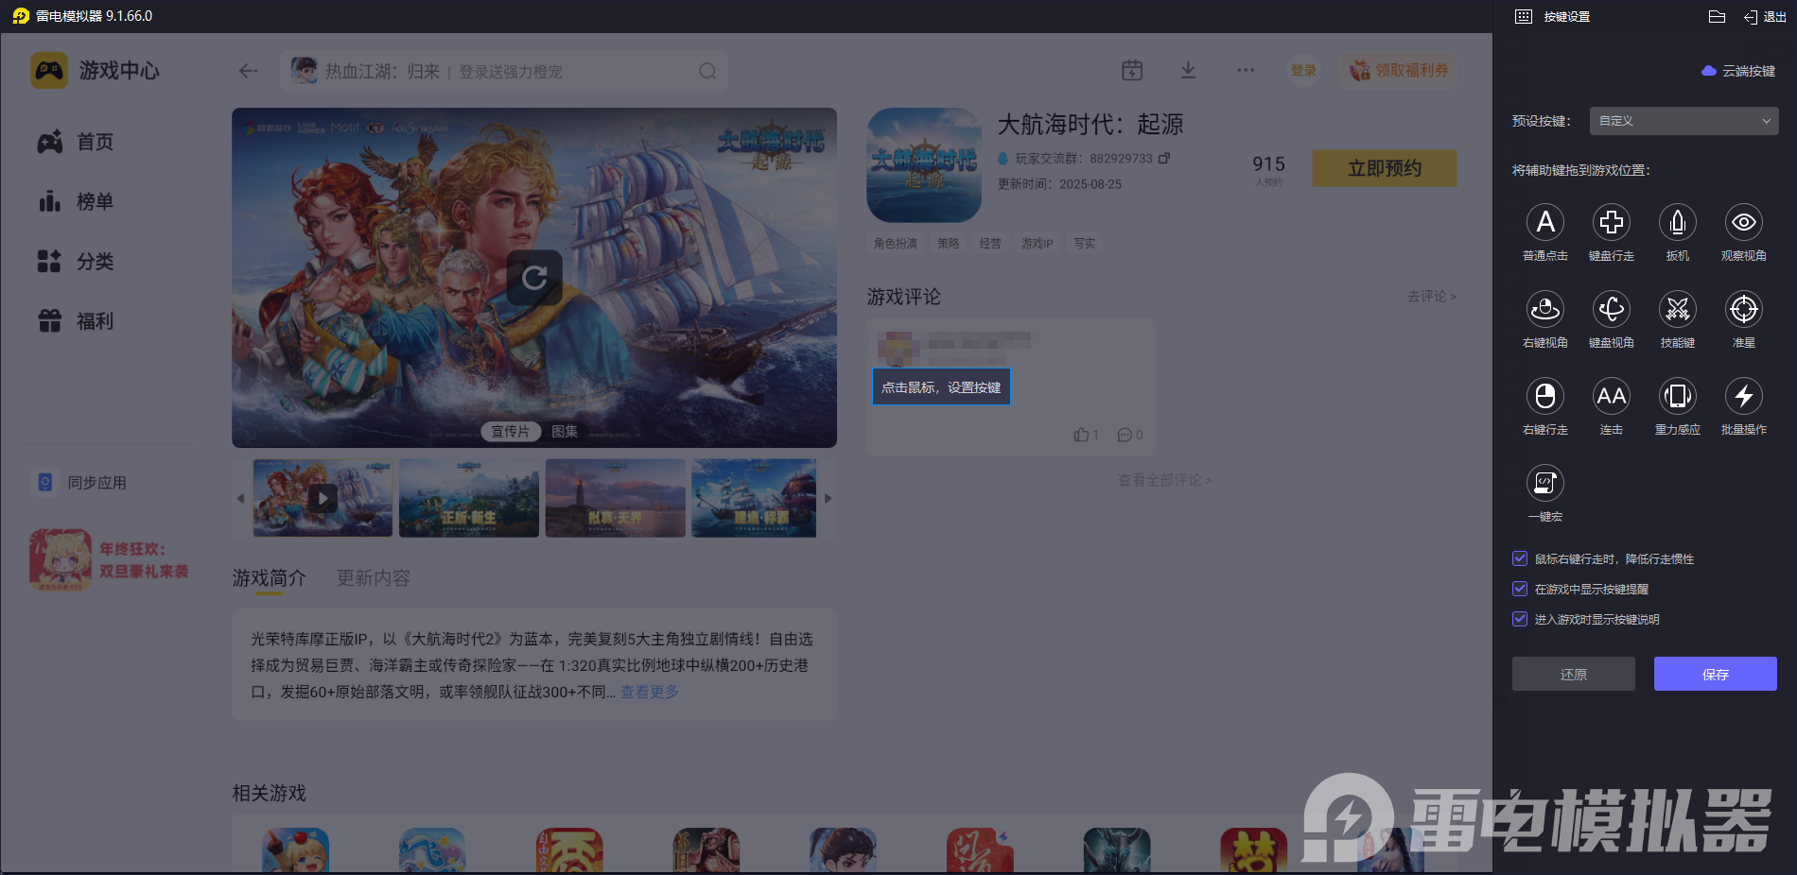Click the 游戏IP tag
1797x875 pixels.
click(x=1038, y=244)
